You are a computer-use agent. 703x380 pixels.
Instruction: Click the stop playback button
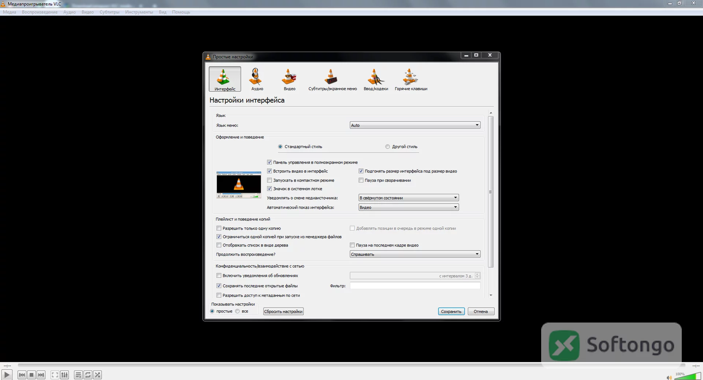(x=31, y=375)
